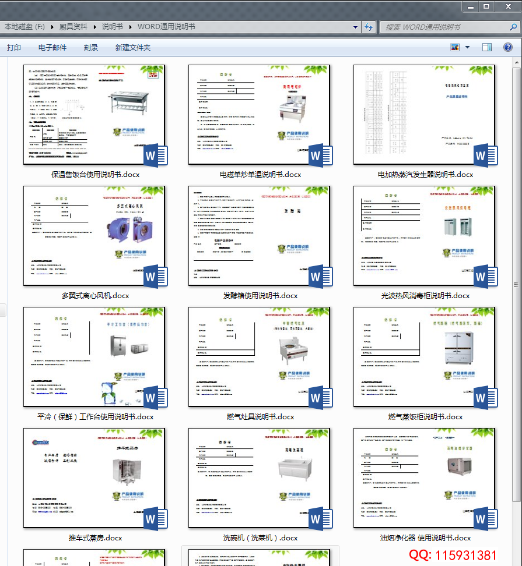This screenshot has width=522, height=566.
Task: Click 说明书 folder in breadcrumb path
Action: [112, 27]
